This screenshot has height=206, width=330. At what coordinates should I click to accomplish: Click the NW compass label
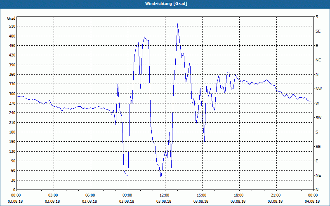[x=318, y=89]
